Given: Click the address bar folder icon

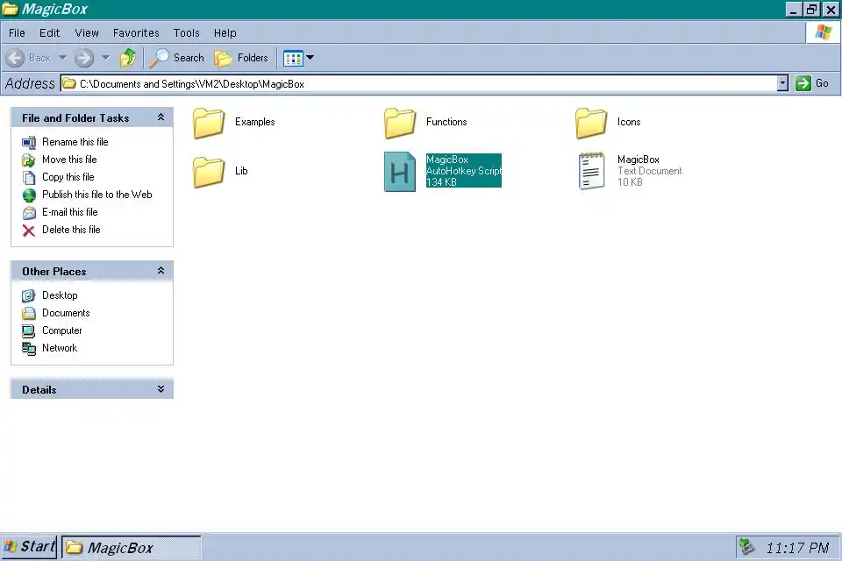Looking at the screenshot, I should click(x=69, y=83).
